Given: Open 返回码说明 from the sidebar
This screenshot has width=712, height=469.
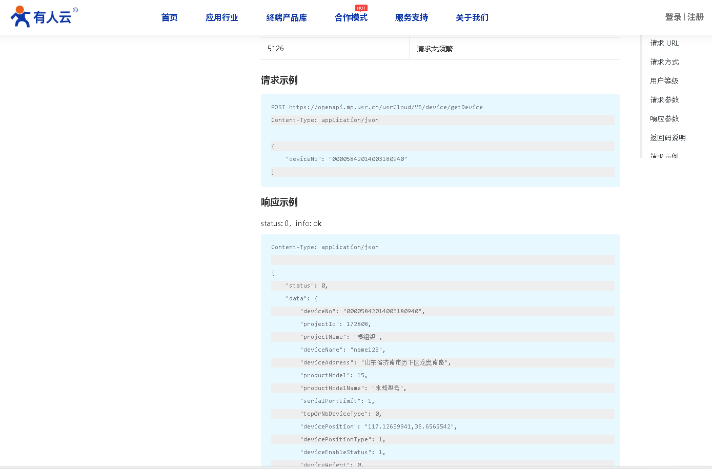Looking at the screenshot, I should pyautogui.click(x=668, y=138).
